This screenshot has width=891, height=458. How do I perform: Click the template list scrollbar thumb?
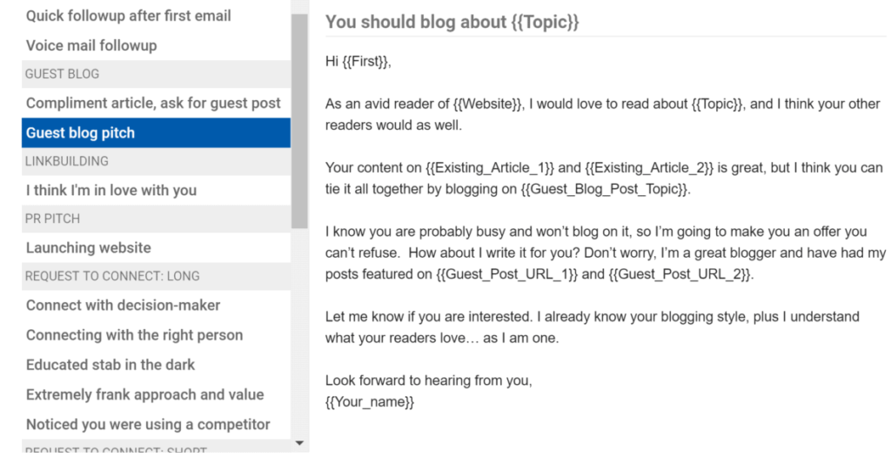(x=299, y=121)
